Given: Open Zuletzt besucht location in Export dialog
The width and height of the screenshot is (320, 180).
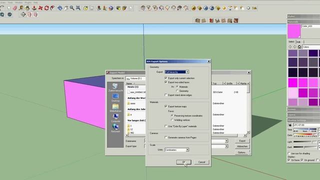Looking at the screenshot, I should tap(115, 87).
